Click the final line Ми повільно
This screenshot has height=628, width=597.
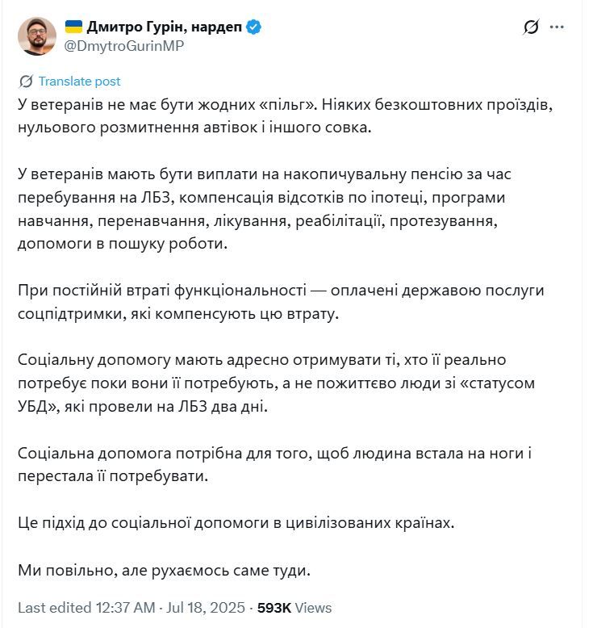click(164, 570)
